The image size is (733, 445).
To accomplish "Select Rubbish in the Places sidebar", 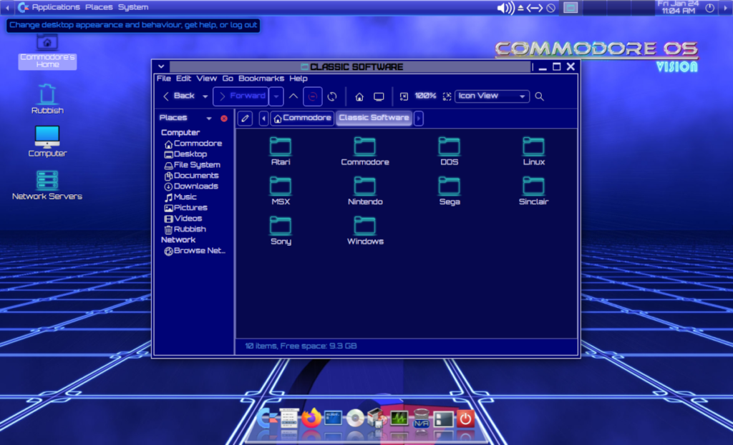I will click(x=185, y=229).
